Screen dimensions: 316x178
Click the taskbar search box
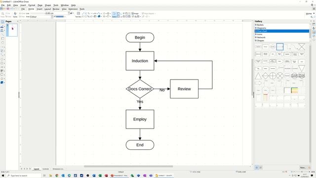click(x=24, y=176)
